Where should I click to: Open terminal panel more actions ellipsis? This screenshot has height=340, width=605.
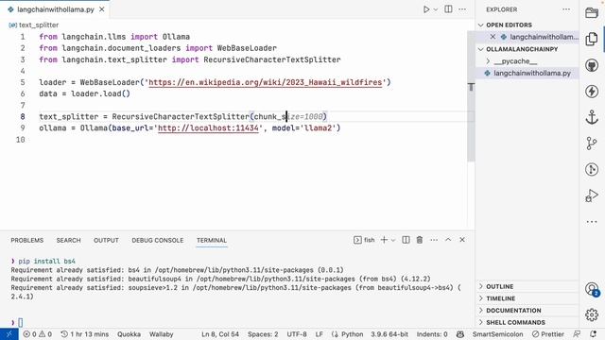[434, 240]
